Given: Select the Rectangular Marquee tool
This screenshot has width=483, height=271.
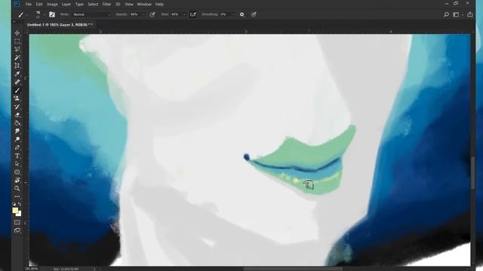Looking at the screenshot, I should 17,41.
